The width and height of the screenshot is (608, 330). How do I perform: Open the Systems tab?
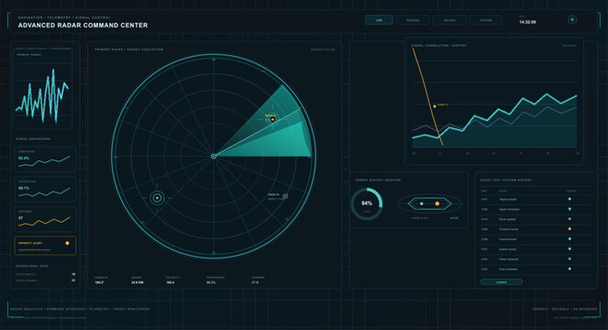point(486,20)
